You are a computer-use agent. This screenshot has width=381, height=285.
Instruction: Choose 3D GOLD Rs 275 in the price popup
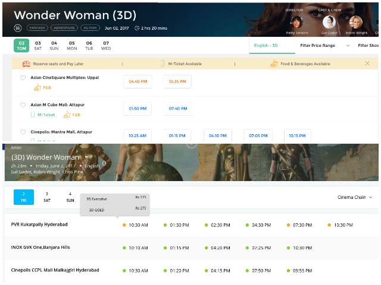click(x=116, y=209)
